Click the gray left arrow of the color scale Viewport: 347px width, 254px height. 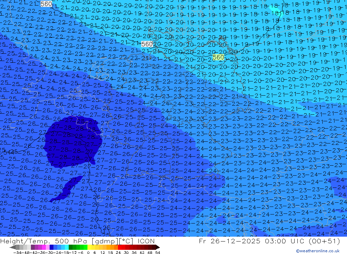click(x=12, y=247)
